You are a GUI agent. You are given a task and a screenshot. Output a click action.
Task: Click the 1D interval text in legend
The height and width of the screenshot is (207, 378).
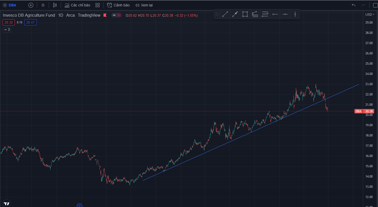click(61, 15)
